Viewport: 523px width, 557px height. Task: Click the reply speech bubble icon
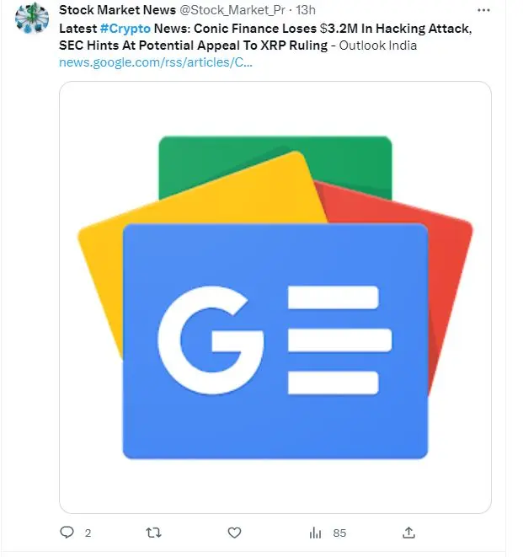(x=67, y=533)
